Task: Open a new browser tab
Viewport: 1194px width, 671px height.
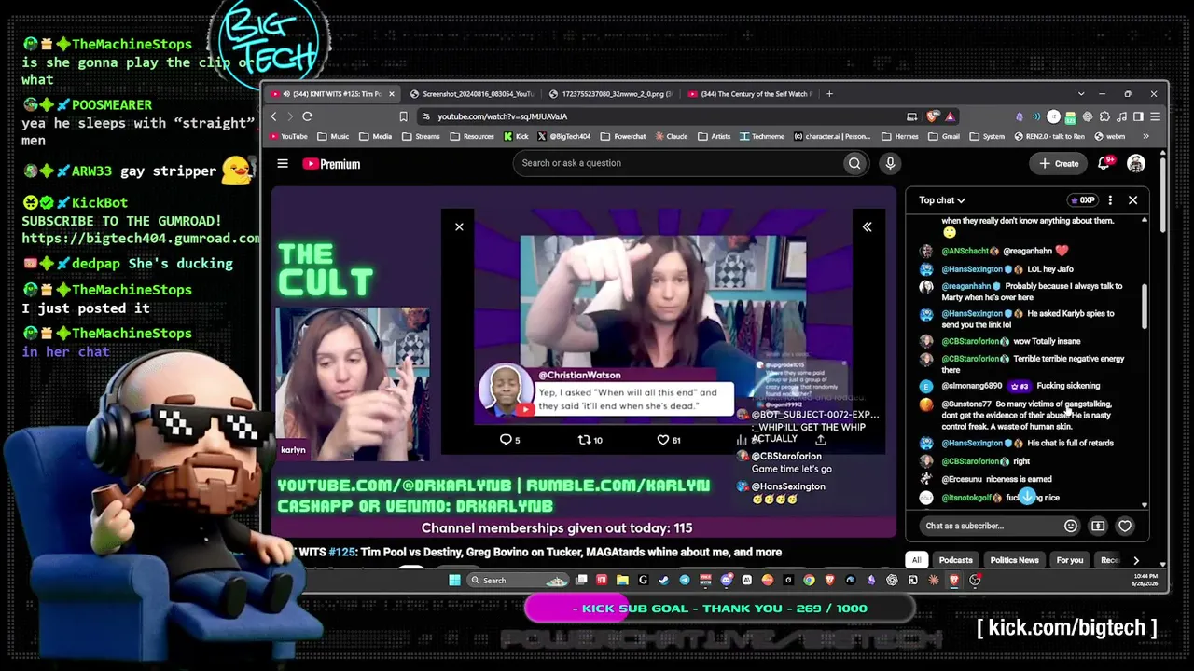Action: [x=829, y=94]
